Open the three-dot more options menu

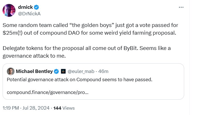(181, 7)
